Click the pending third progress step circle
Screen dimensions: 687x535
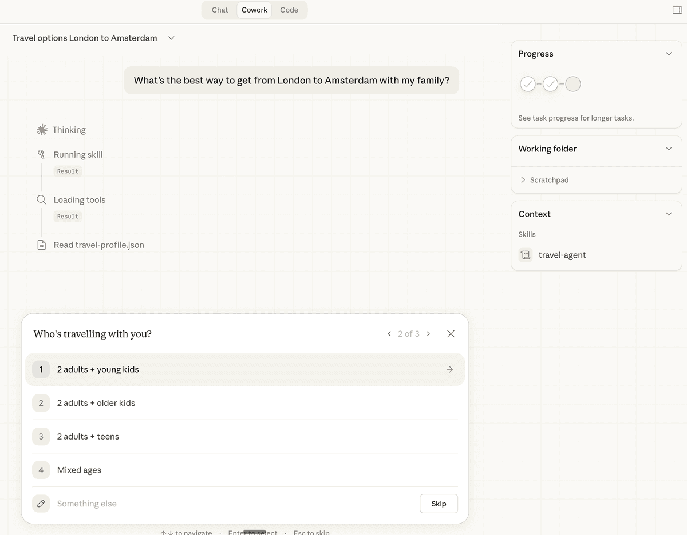point(573,84)
